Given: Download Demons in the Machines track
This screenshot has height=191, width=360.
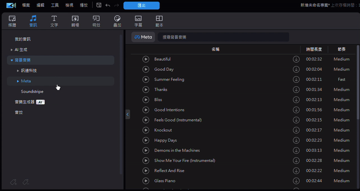Looking at the screenshot, I should [x=296, y=150].
